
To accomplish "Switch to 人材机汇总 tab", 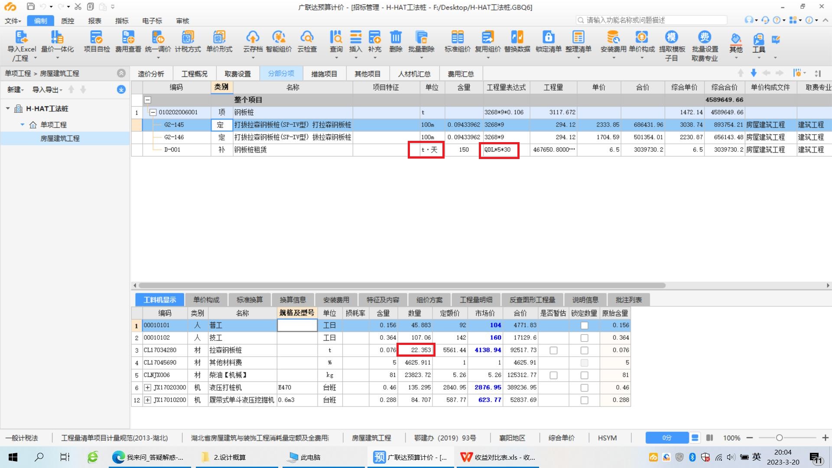I will pyautogui.click(x=414, y=74).
